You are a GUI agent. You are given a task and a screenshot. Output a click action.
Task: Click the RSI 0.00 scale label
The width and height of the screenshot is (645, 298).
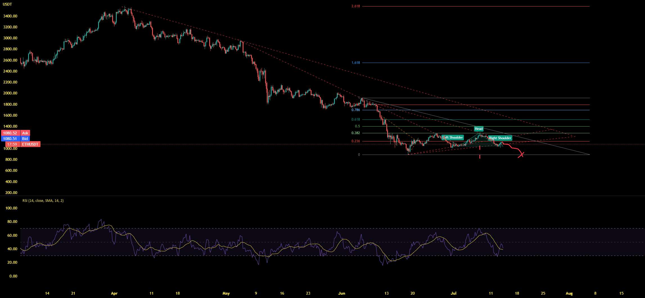13,276
